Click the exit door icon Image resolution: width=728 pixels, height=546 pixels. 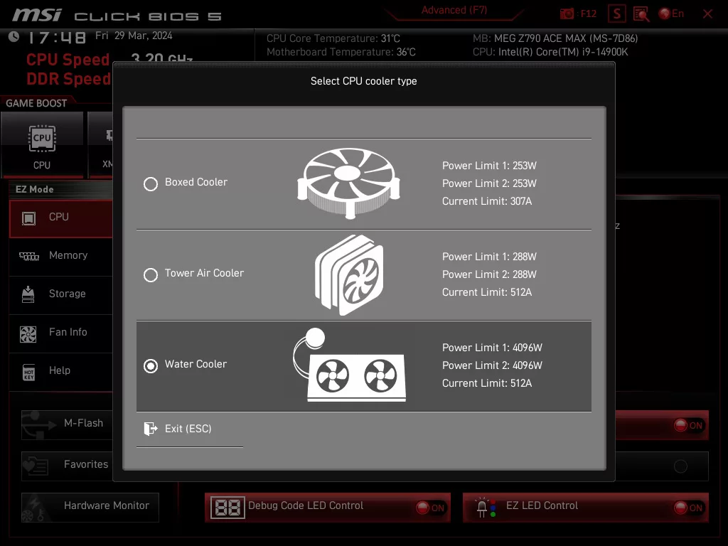151,429
